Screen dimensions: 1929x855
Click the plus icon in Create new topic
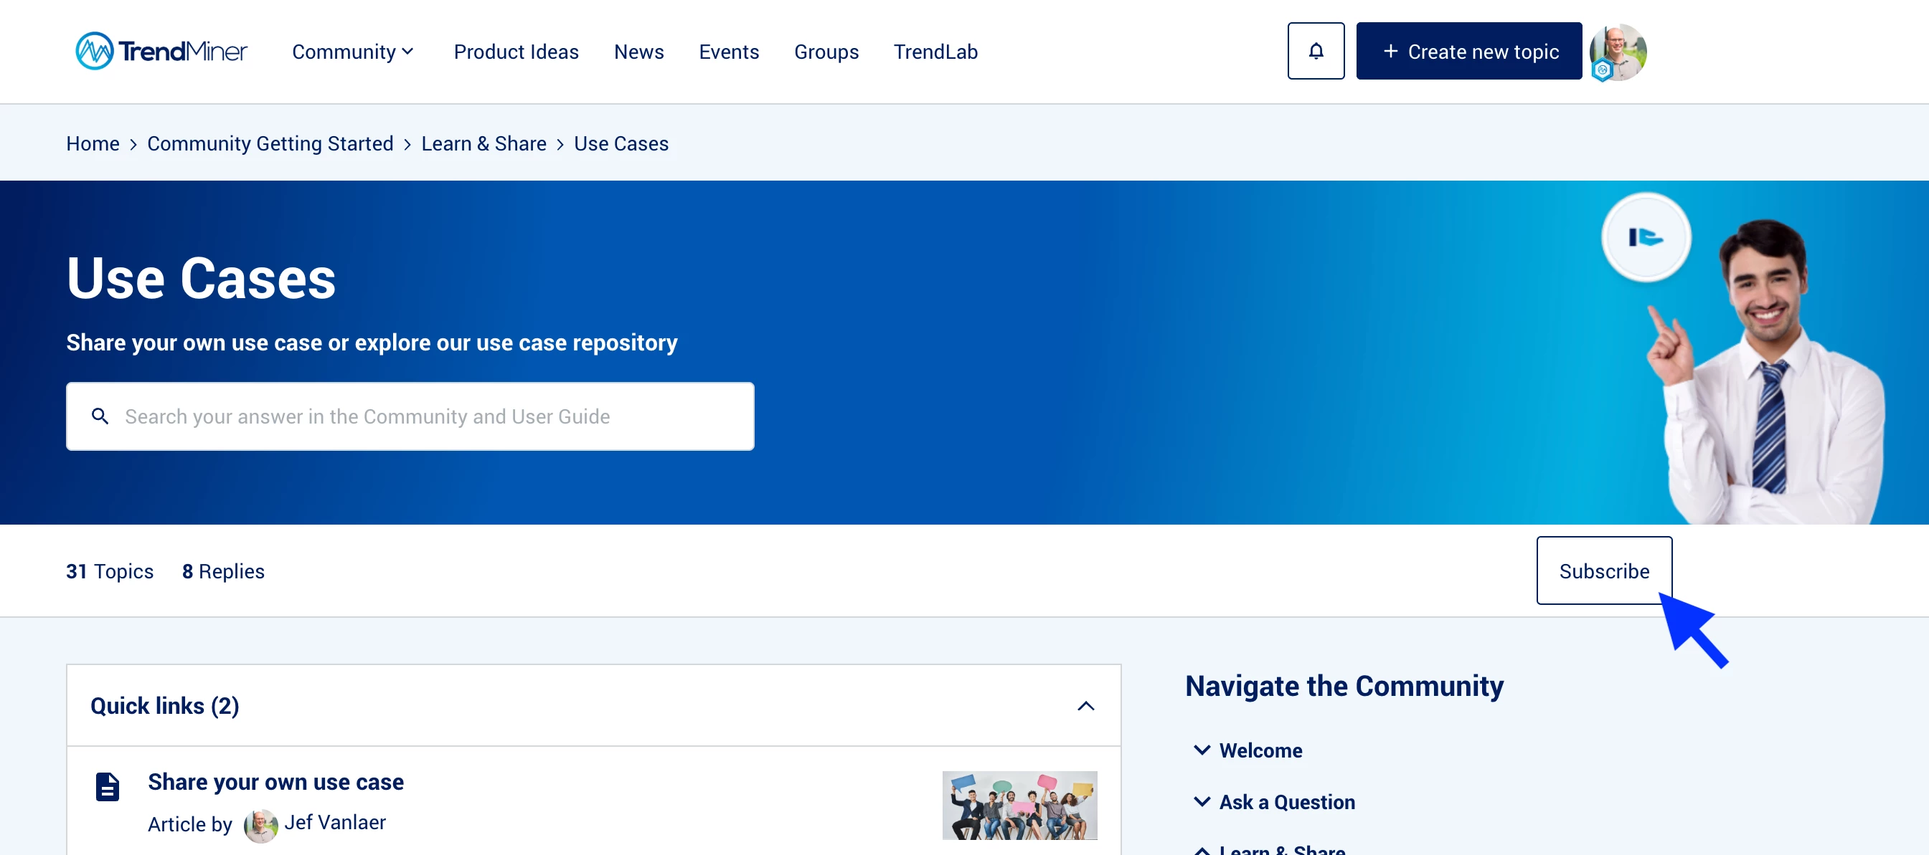click(x=1390, y=51)
